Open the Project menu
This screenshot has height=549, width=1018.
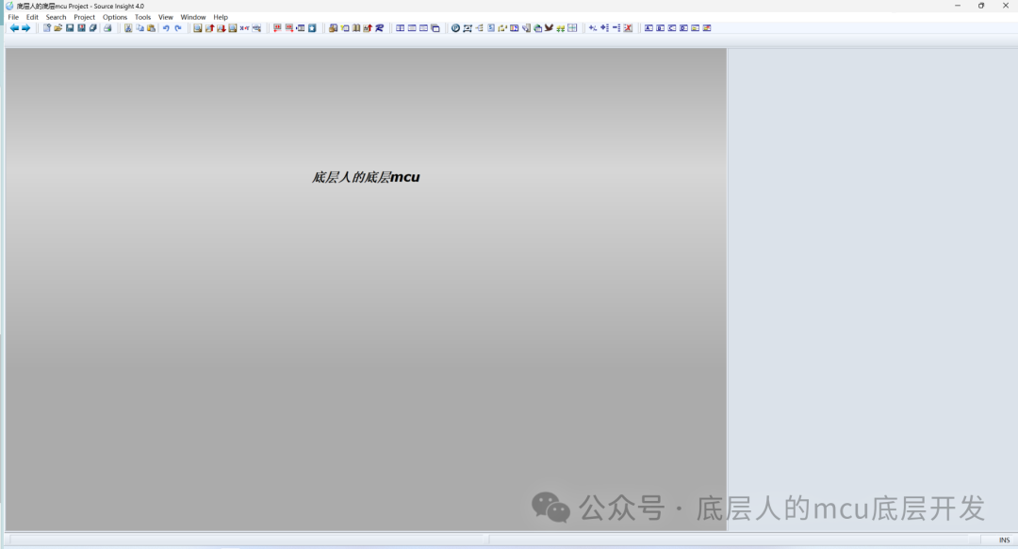85,17
